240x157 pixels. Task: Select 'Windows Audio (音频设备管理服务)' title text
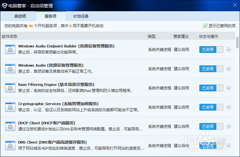[51, 65]
